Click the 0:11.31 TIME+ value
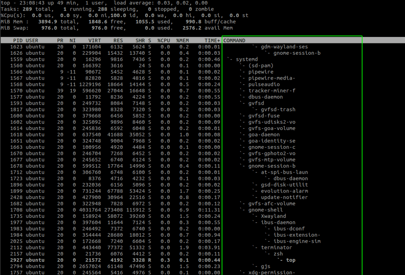Screen dimensions: 405x275 point(209,210)
